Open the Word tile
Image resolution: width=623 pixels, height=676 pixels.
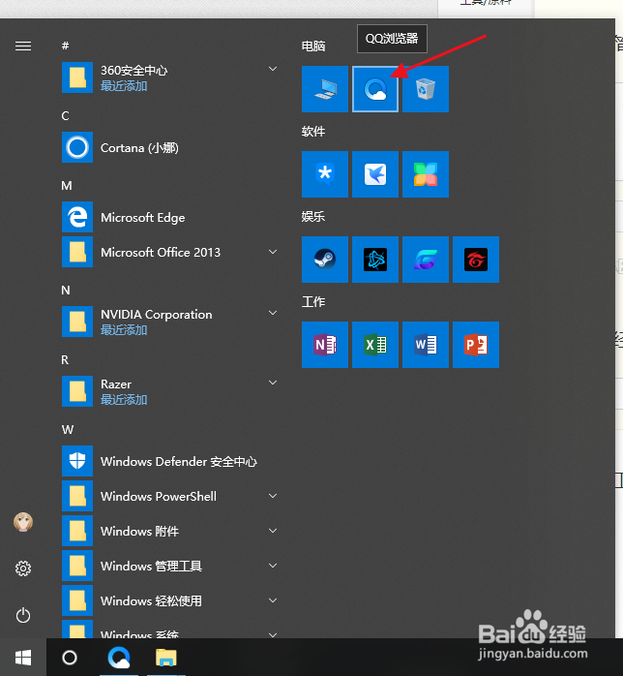426,345
